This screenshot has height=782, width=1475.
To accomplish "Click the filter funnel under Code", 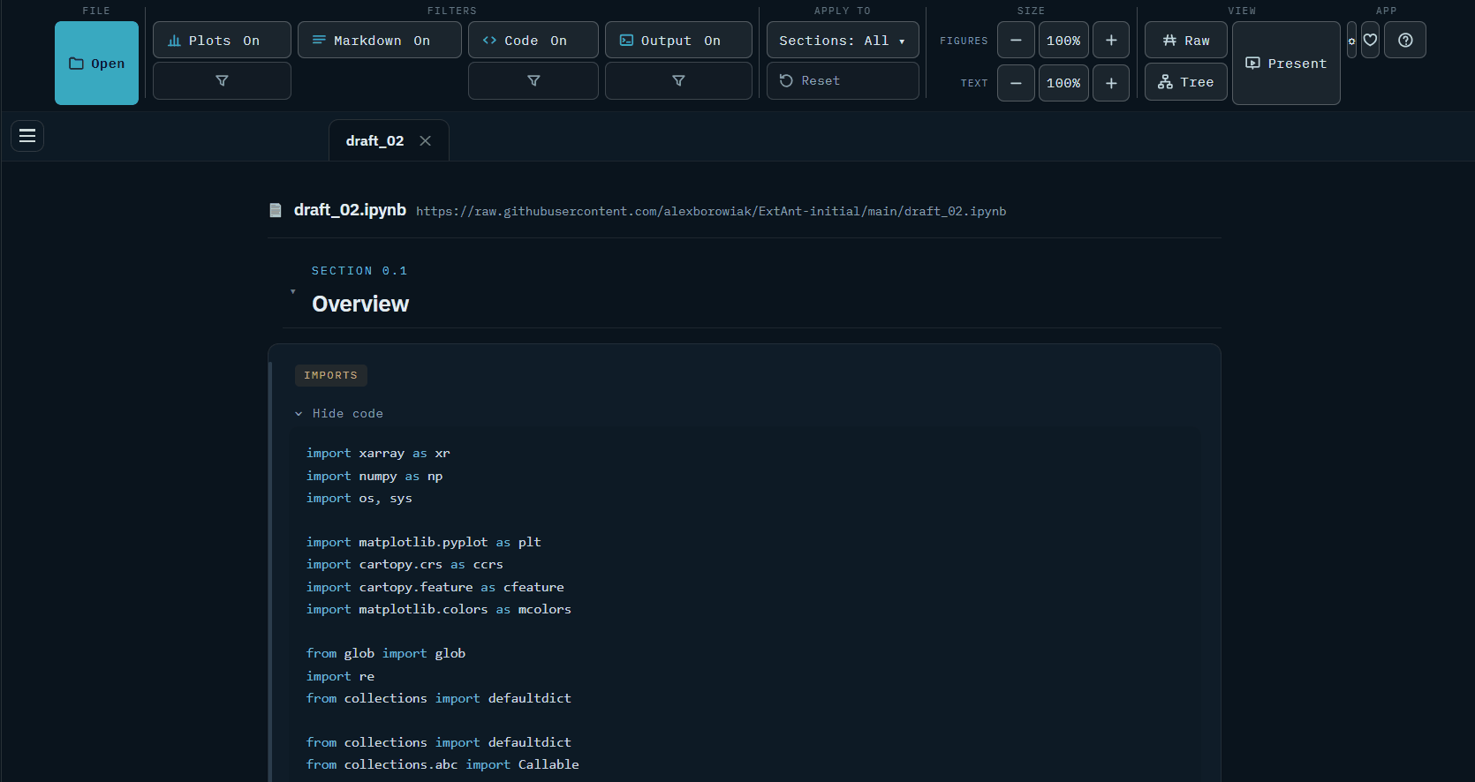I will [x=533, y=80].
